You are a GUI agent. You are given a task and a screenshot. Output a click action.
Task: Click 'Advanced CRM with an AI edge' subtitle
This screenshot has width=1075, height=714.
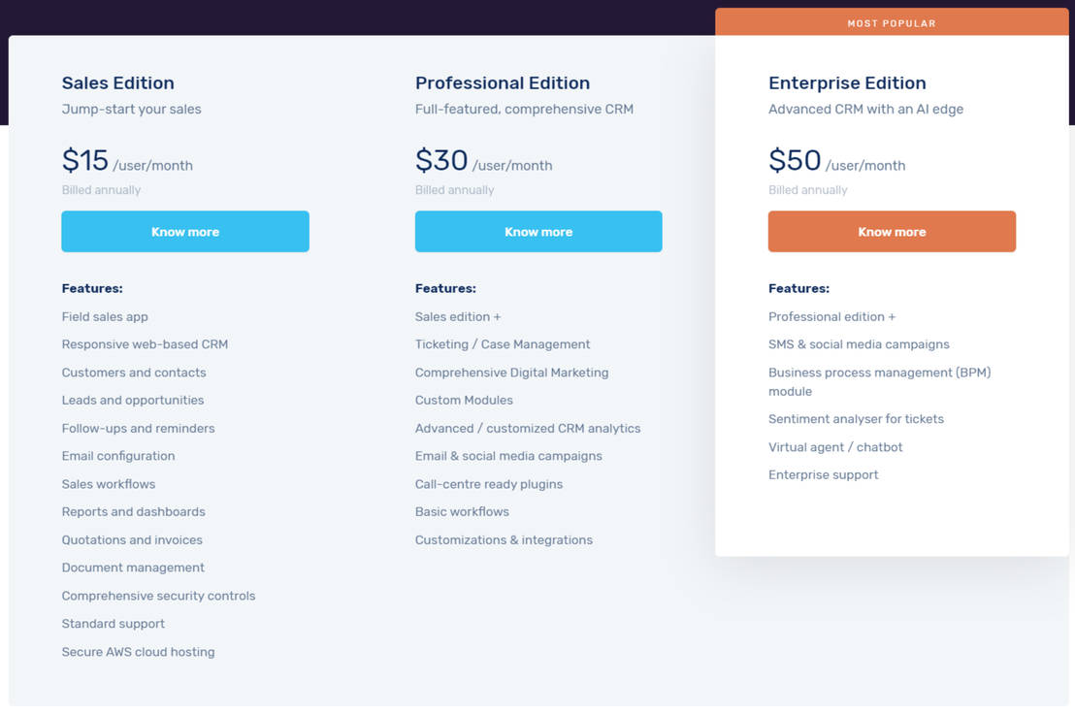[865, 109]
